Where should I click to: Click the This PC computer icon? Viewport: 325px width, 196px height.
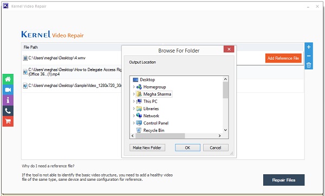[x=139, y=101]
